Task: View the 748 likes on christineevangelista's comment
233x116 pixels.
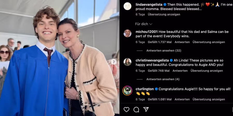Action: [x=159, y=71]
